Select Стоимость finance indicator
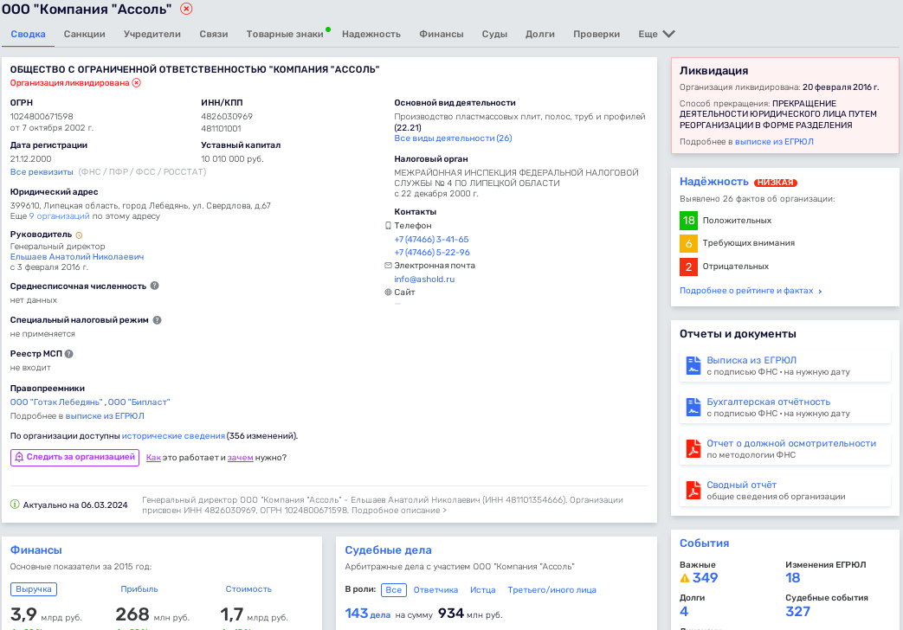This screenshot has height=630, width=903. coord(248,589)
